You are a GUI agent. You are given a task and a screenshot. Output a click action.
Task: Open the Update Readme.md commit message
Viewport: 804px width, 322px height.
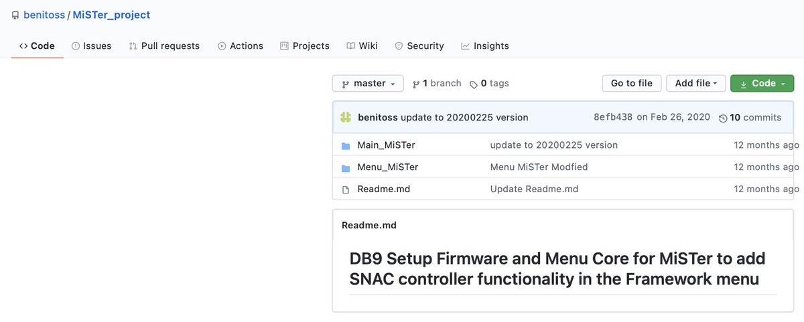coord(534,189)
